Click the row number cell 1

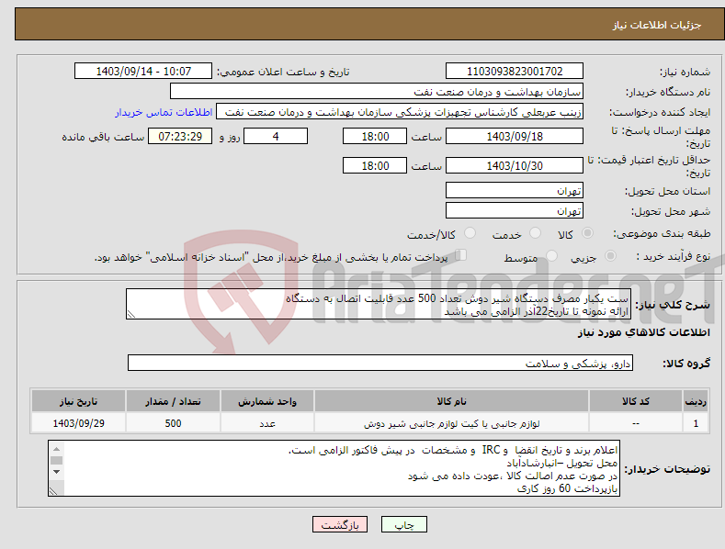696,423
